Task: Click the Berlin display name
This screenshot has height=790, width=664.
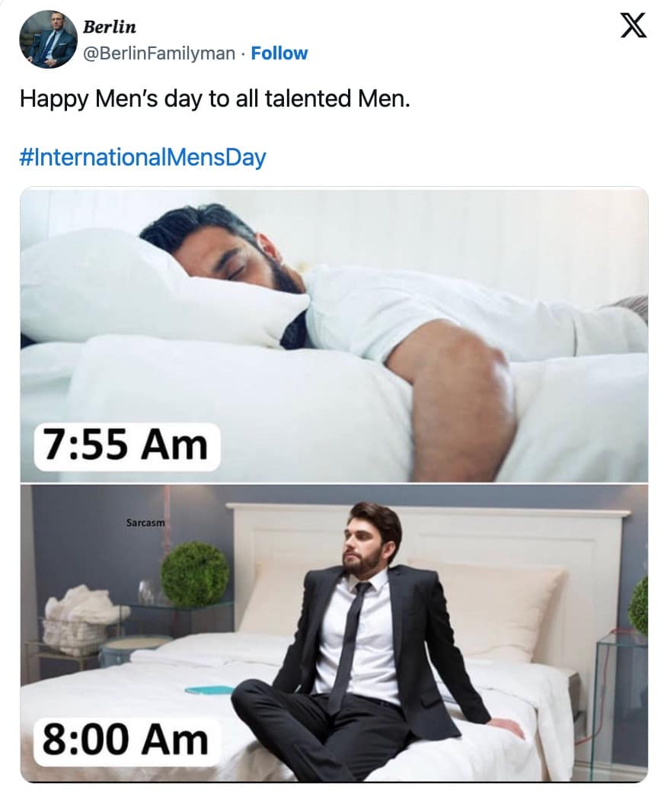Action: [x=109, y=27]
